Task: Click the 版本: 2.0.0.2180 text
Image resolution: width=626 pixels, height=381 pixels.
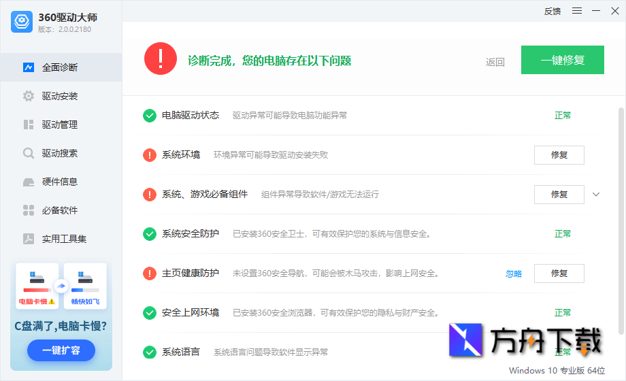Action: pos(65,29)
